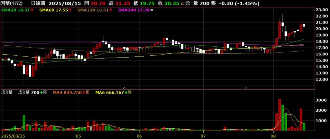Click the green down arrow beside volume 700
The height and width of the screenshot is (139, 330).
pyautogui.click(x=41, y=93)
